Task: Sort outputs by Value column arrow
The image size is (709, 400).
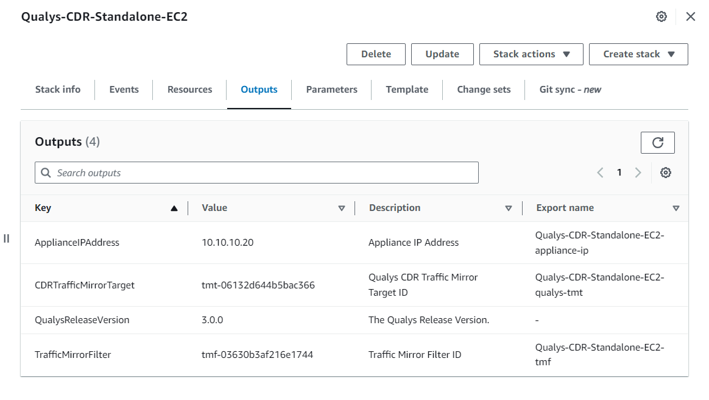Action: click(x=341, y=208)
